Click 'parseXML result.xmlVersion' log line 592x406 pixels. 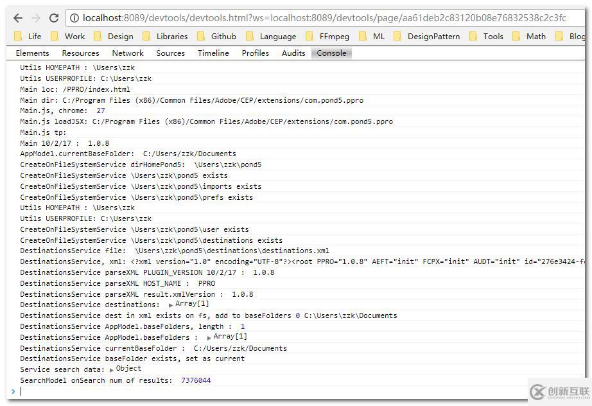pyautogui.click(x=137, y=294)
